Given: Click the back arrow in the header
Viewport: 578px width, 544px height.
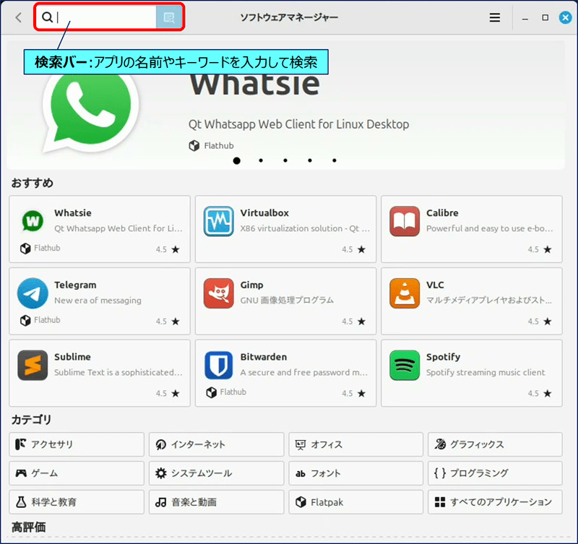Looking at the screenshot, I should pos(19,17).
